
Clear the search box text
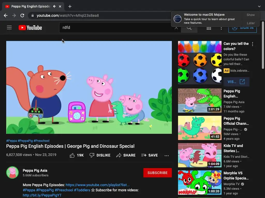[176, 28]
